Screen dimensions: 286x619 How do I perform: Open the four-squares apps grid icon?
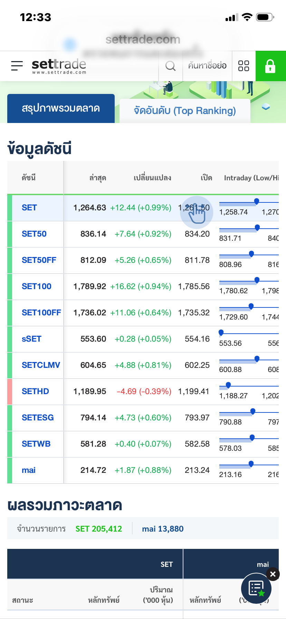click(x=244, y=66)
